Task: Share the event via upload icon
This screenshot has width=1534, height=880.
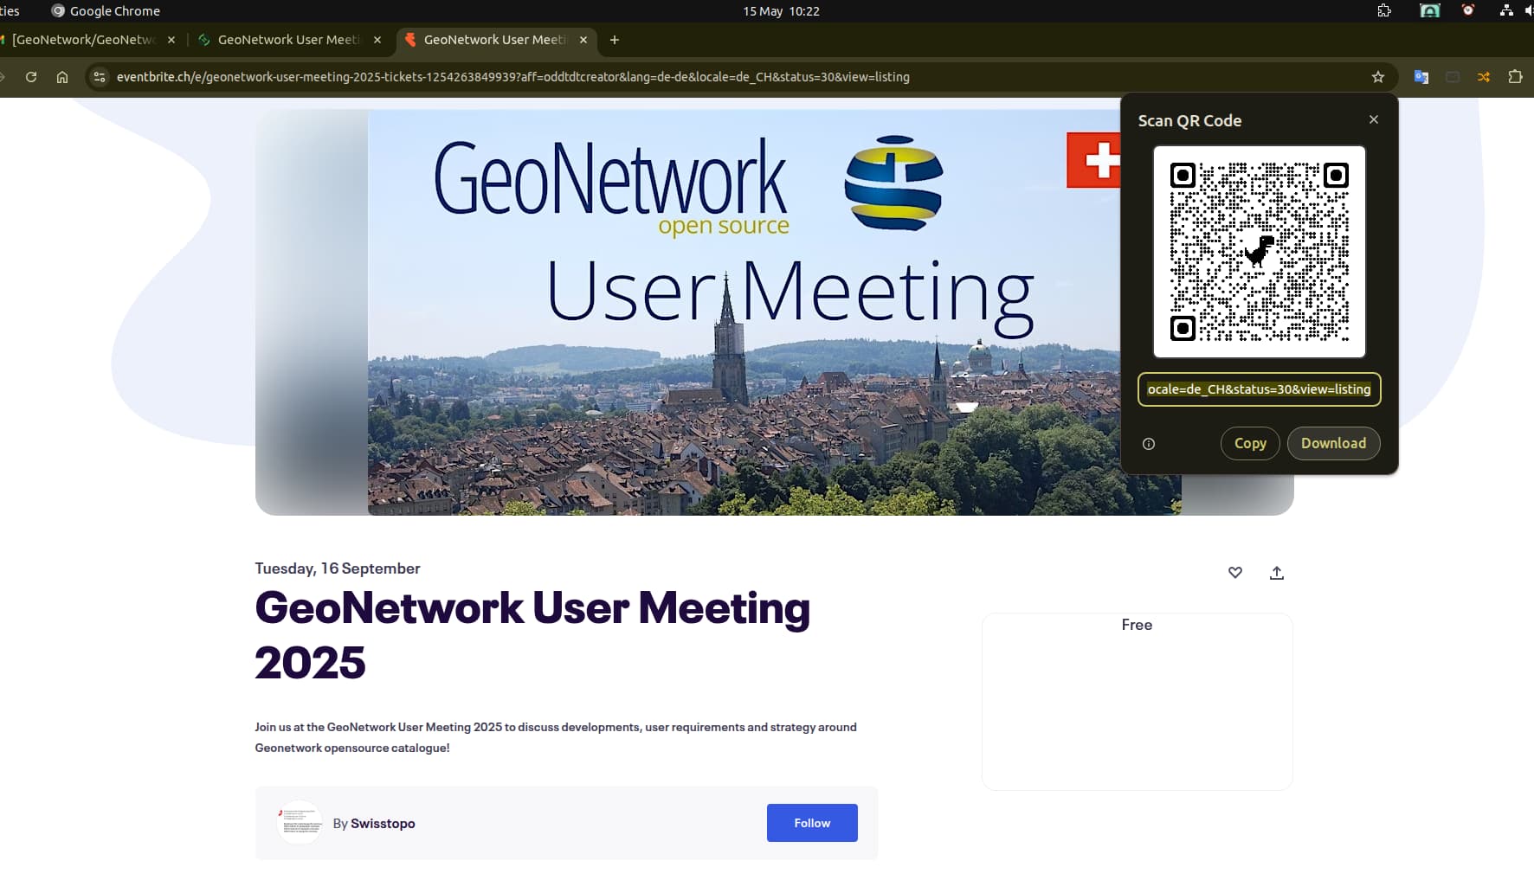Action: 1277,573
